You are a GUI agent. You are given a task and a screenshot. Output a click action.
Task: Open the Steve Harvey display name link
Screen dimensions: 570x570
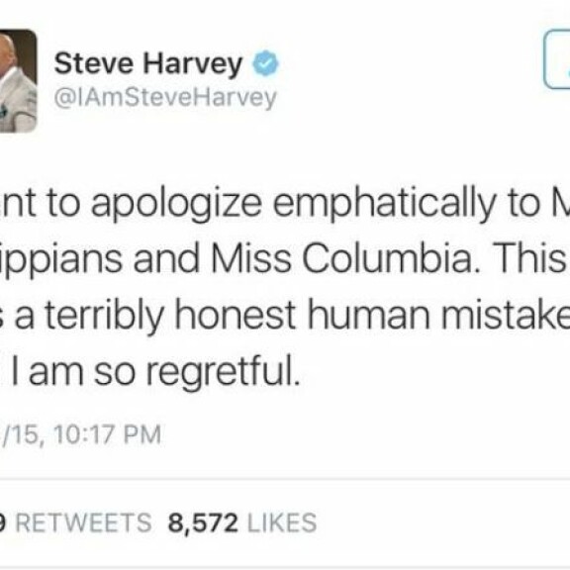pyautogui.click(x=148, y=64)
